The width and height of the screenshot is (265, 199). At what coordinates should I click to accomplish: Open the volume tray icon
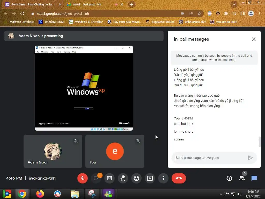pos(239,194)
